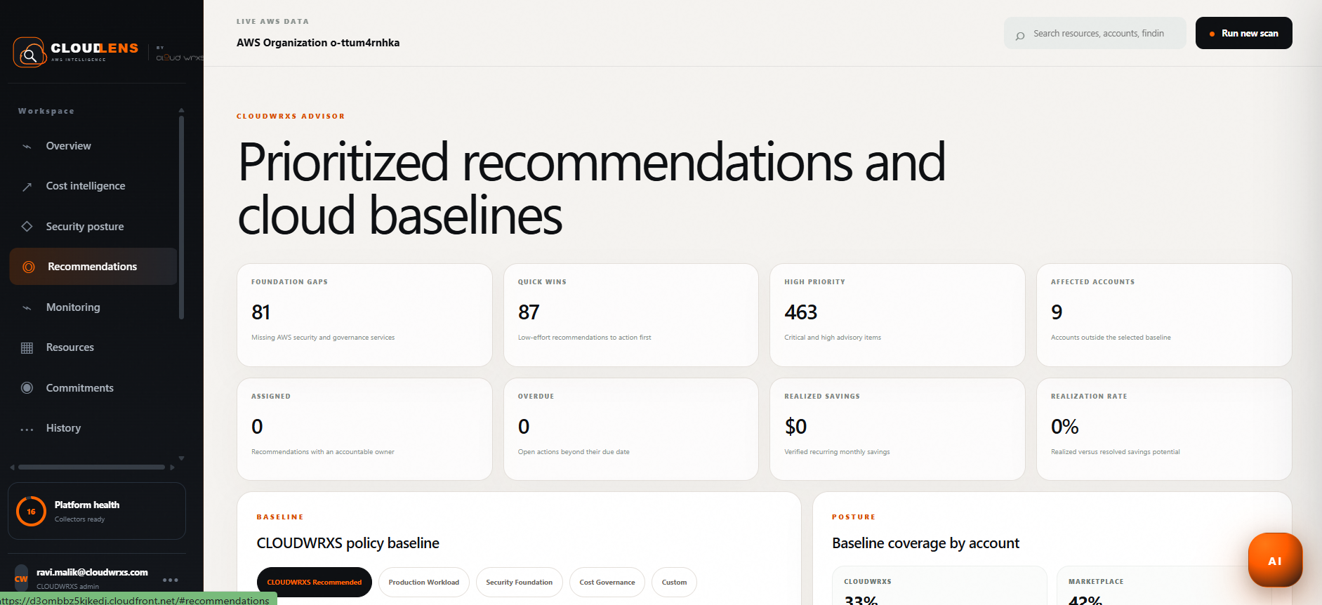This screenshot has width=1322, height=605.
Task: Click the Commitments circle icon
Action: (x=27, y=387)
